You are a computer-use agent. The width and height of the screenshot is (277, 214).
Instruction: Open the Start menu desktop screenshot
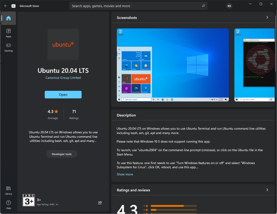pos(173,65)
